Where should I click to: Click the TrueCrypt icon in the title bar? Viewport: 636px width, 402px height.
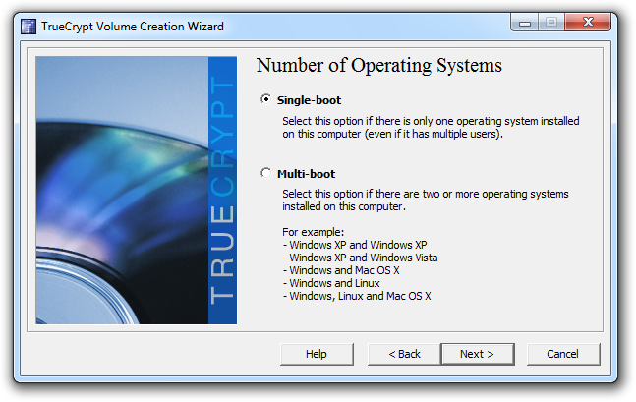click(29, 27)
